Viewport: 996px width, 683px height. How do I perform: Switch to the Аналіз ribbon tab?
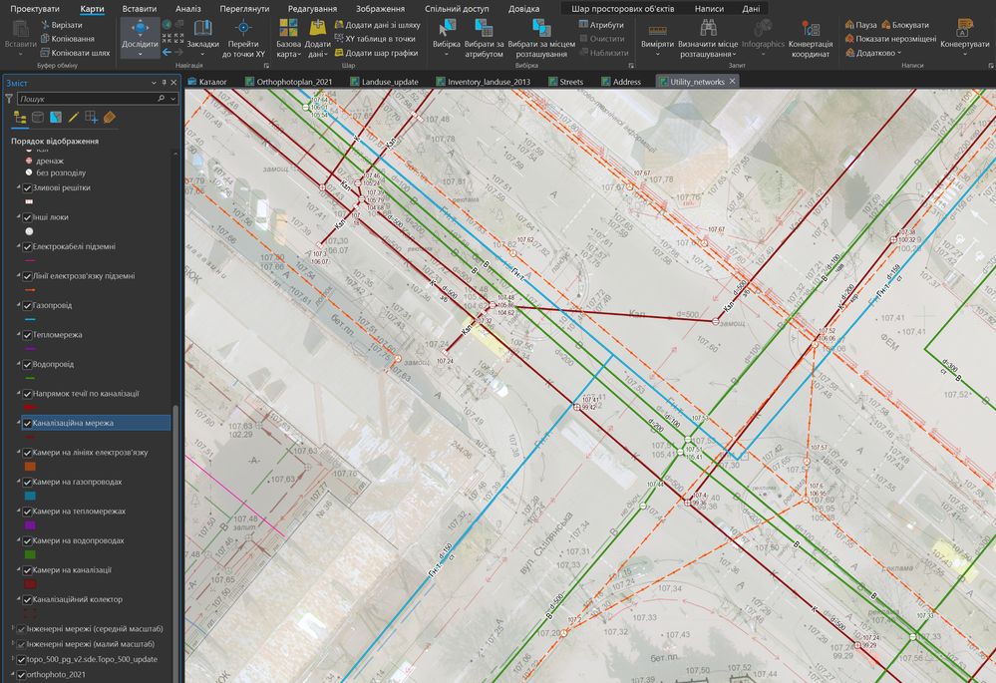(187, 8)
